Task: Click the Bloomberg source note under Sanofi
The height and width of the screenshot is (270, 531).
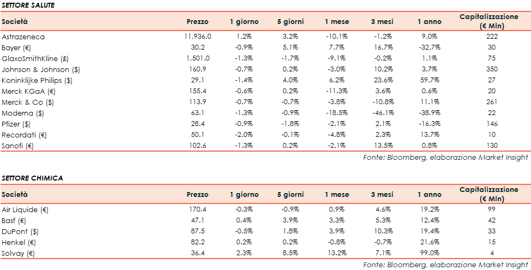Action: (x=445, y=158)
